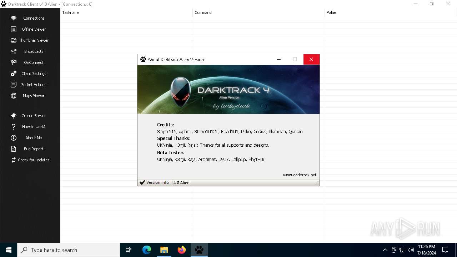This screenshot has height=257, width=457.
Task: Open the Broadcasts menu entry
Action: (x=34, y=51)
